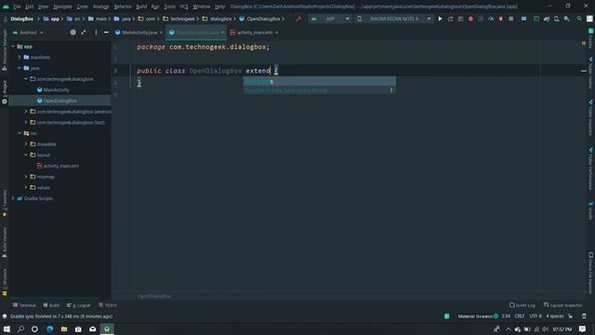Expand the manifests folder

tap(20, 58)
